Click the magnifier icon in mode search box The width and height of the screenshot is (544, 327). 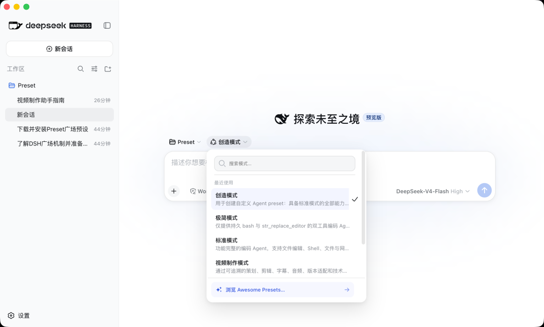point(222,163)
